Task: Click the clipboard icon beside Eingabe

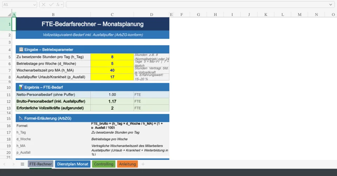Action: 21,49
